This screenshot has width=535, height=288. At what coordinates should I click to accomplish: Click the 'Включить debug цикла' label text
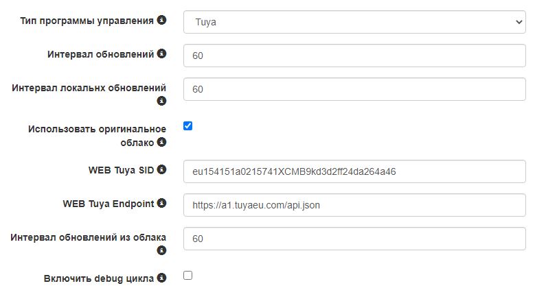tap(99, 278)
